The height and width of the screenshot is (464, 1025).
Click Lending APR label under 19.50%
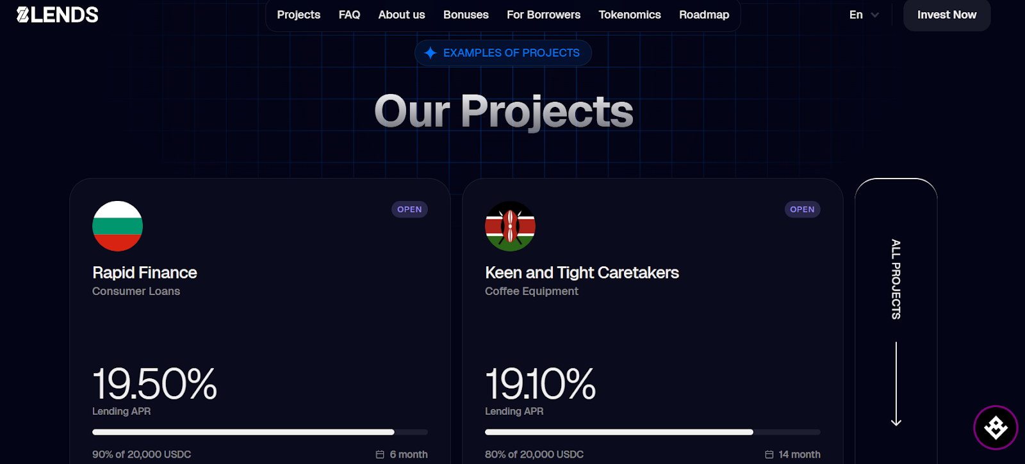coord(121,412)
